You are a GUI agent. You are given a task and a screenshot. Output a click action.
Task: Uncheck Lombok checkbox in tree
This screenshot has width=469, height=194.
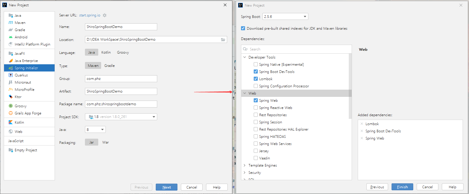[256, 79]
